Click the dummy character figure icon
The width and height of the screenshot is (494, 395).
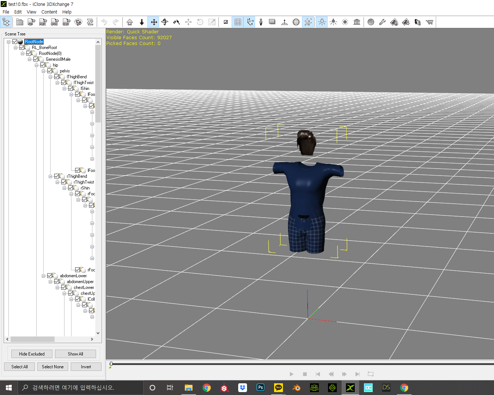click(x=261, y=22)
